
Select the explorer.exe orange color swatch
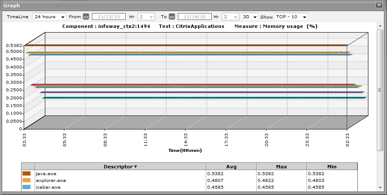click(x=26, y=180)
